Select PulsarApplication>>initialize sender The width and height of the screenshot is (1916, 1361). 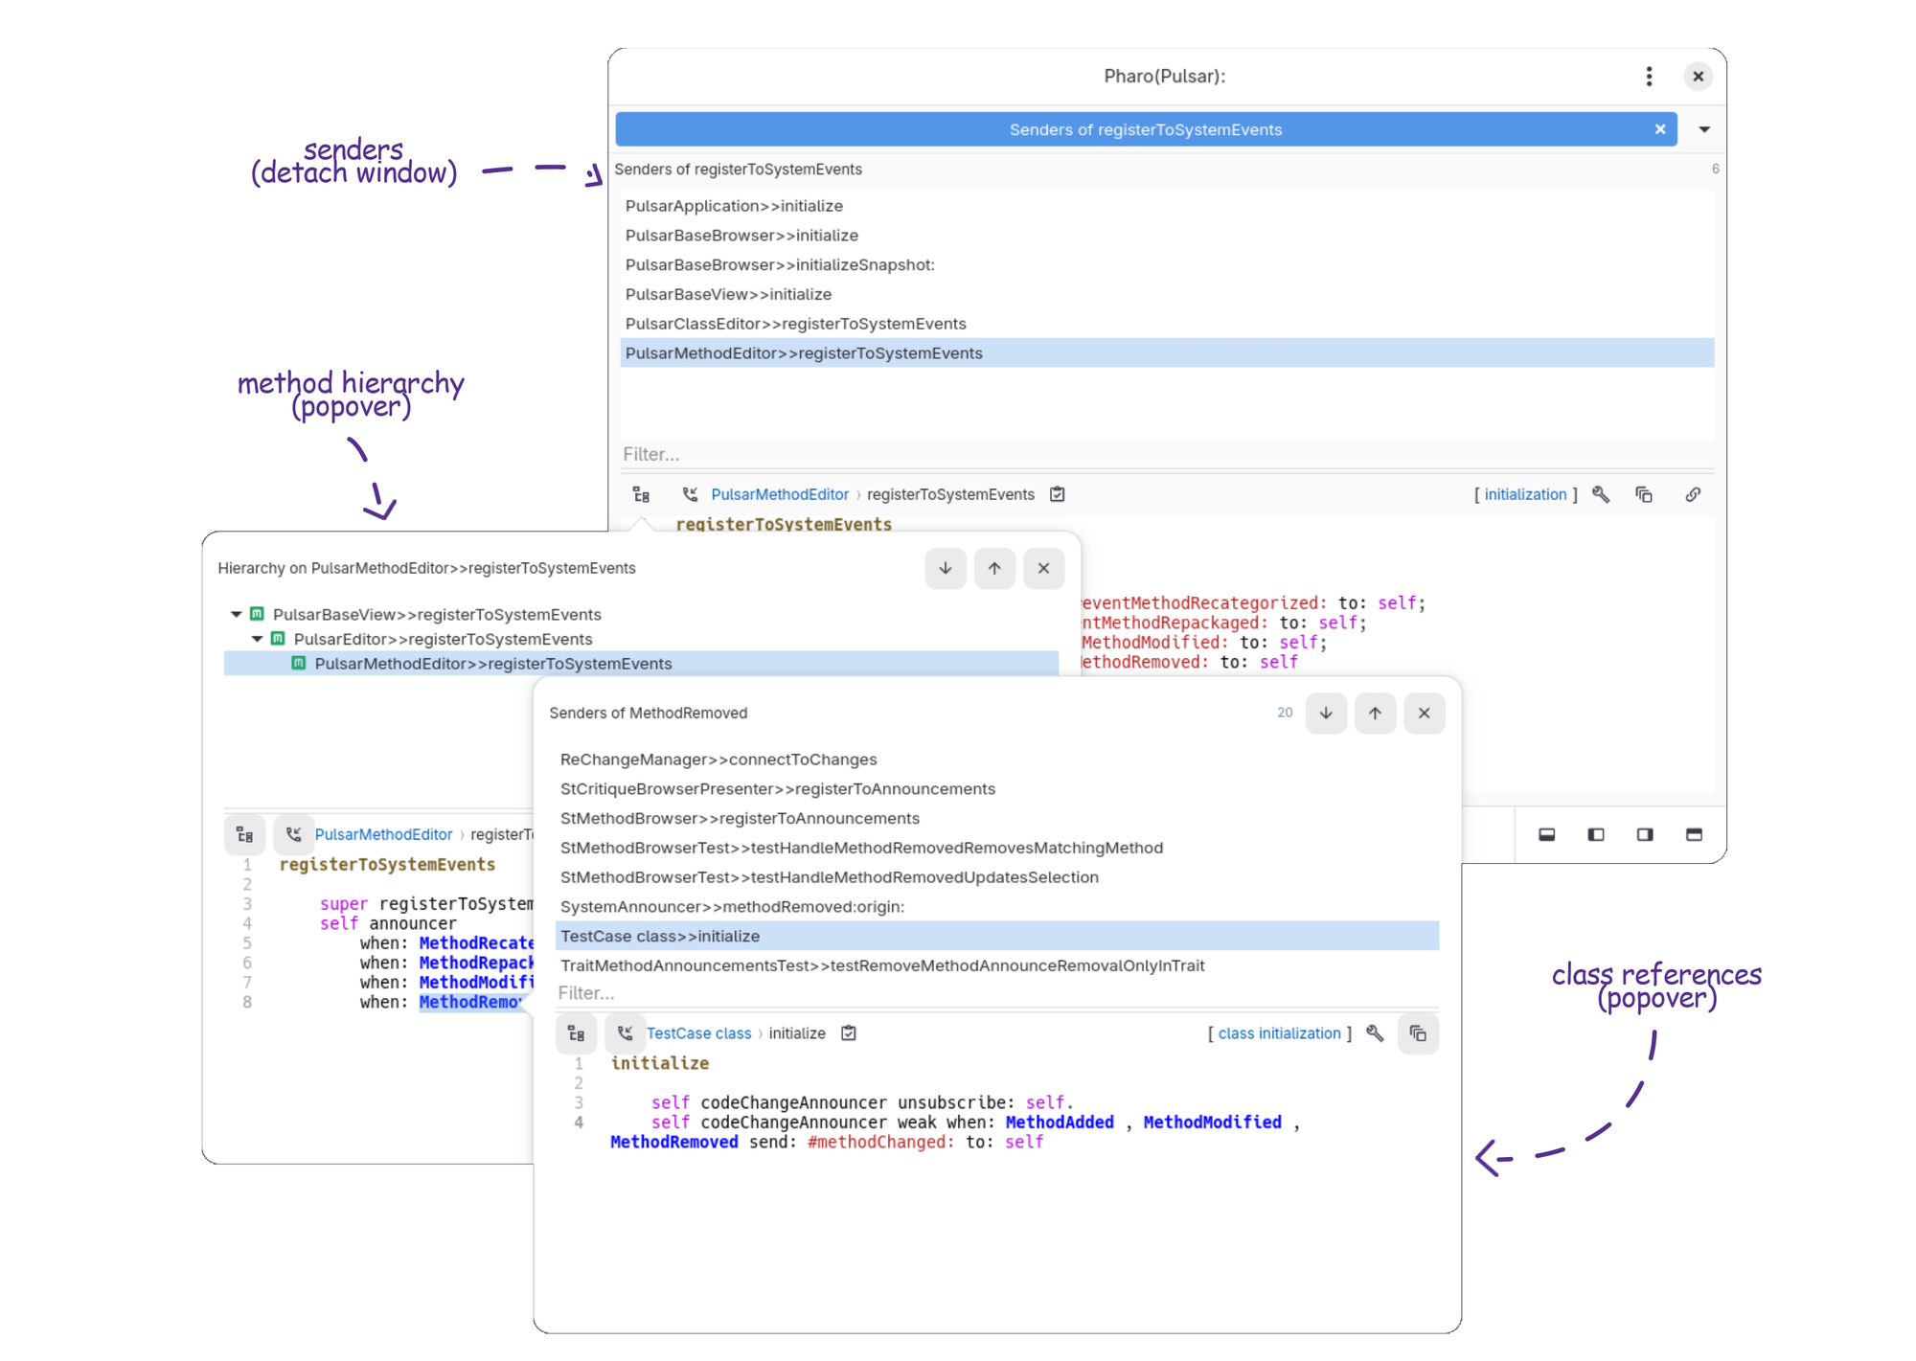1167,206
